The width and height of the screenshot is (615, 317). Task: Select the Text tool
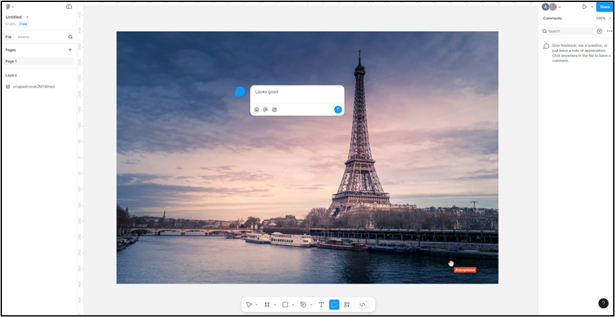(321, 305)
